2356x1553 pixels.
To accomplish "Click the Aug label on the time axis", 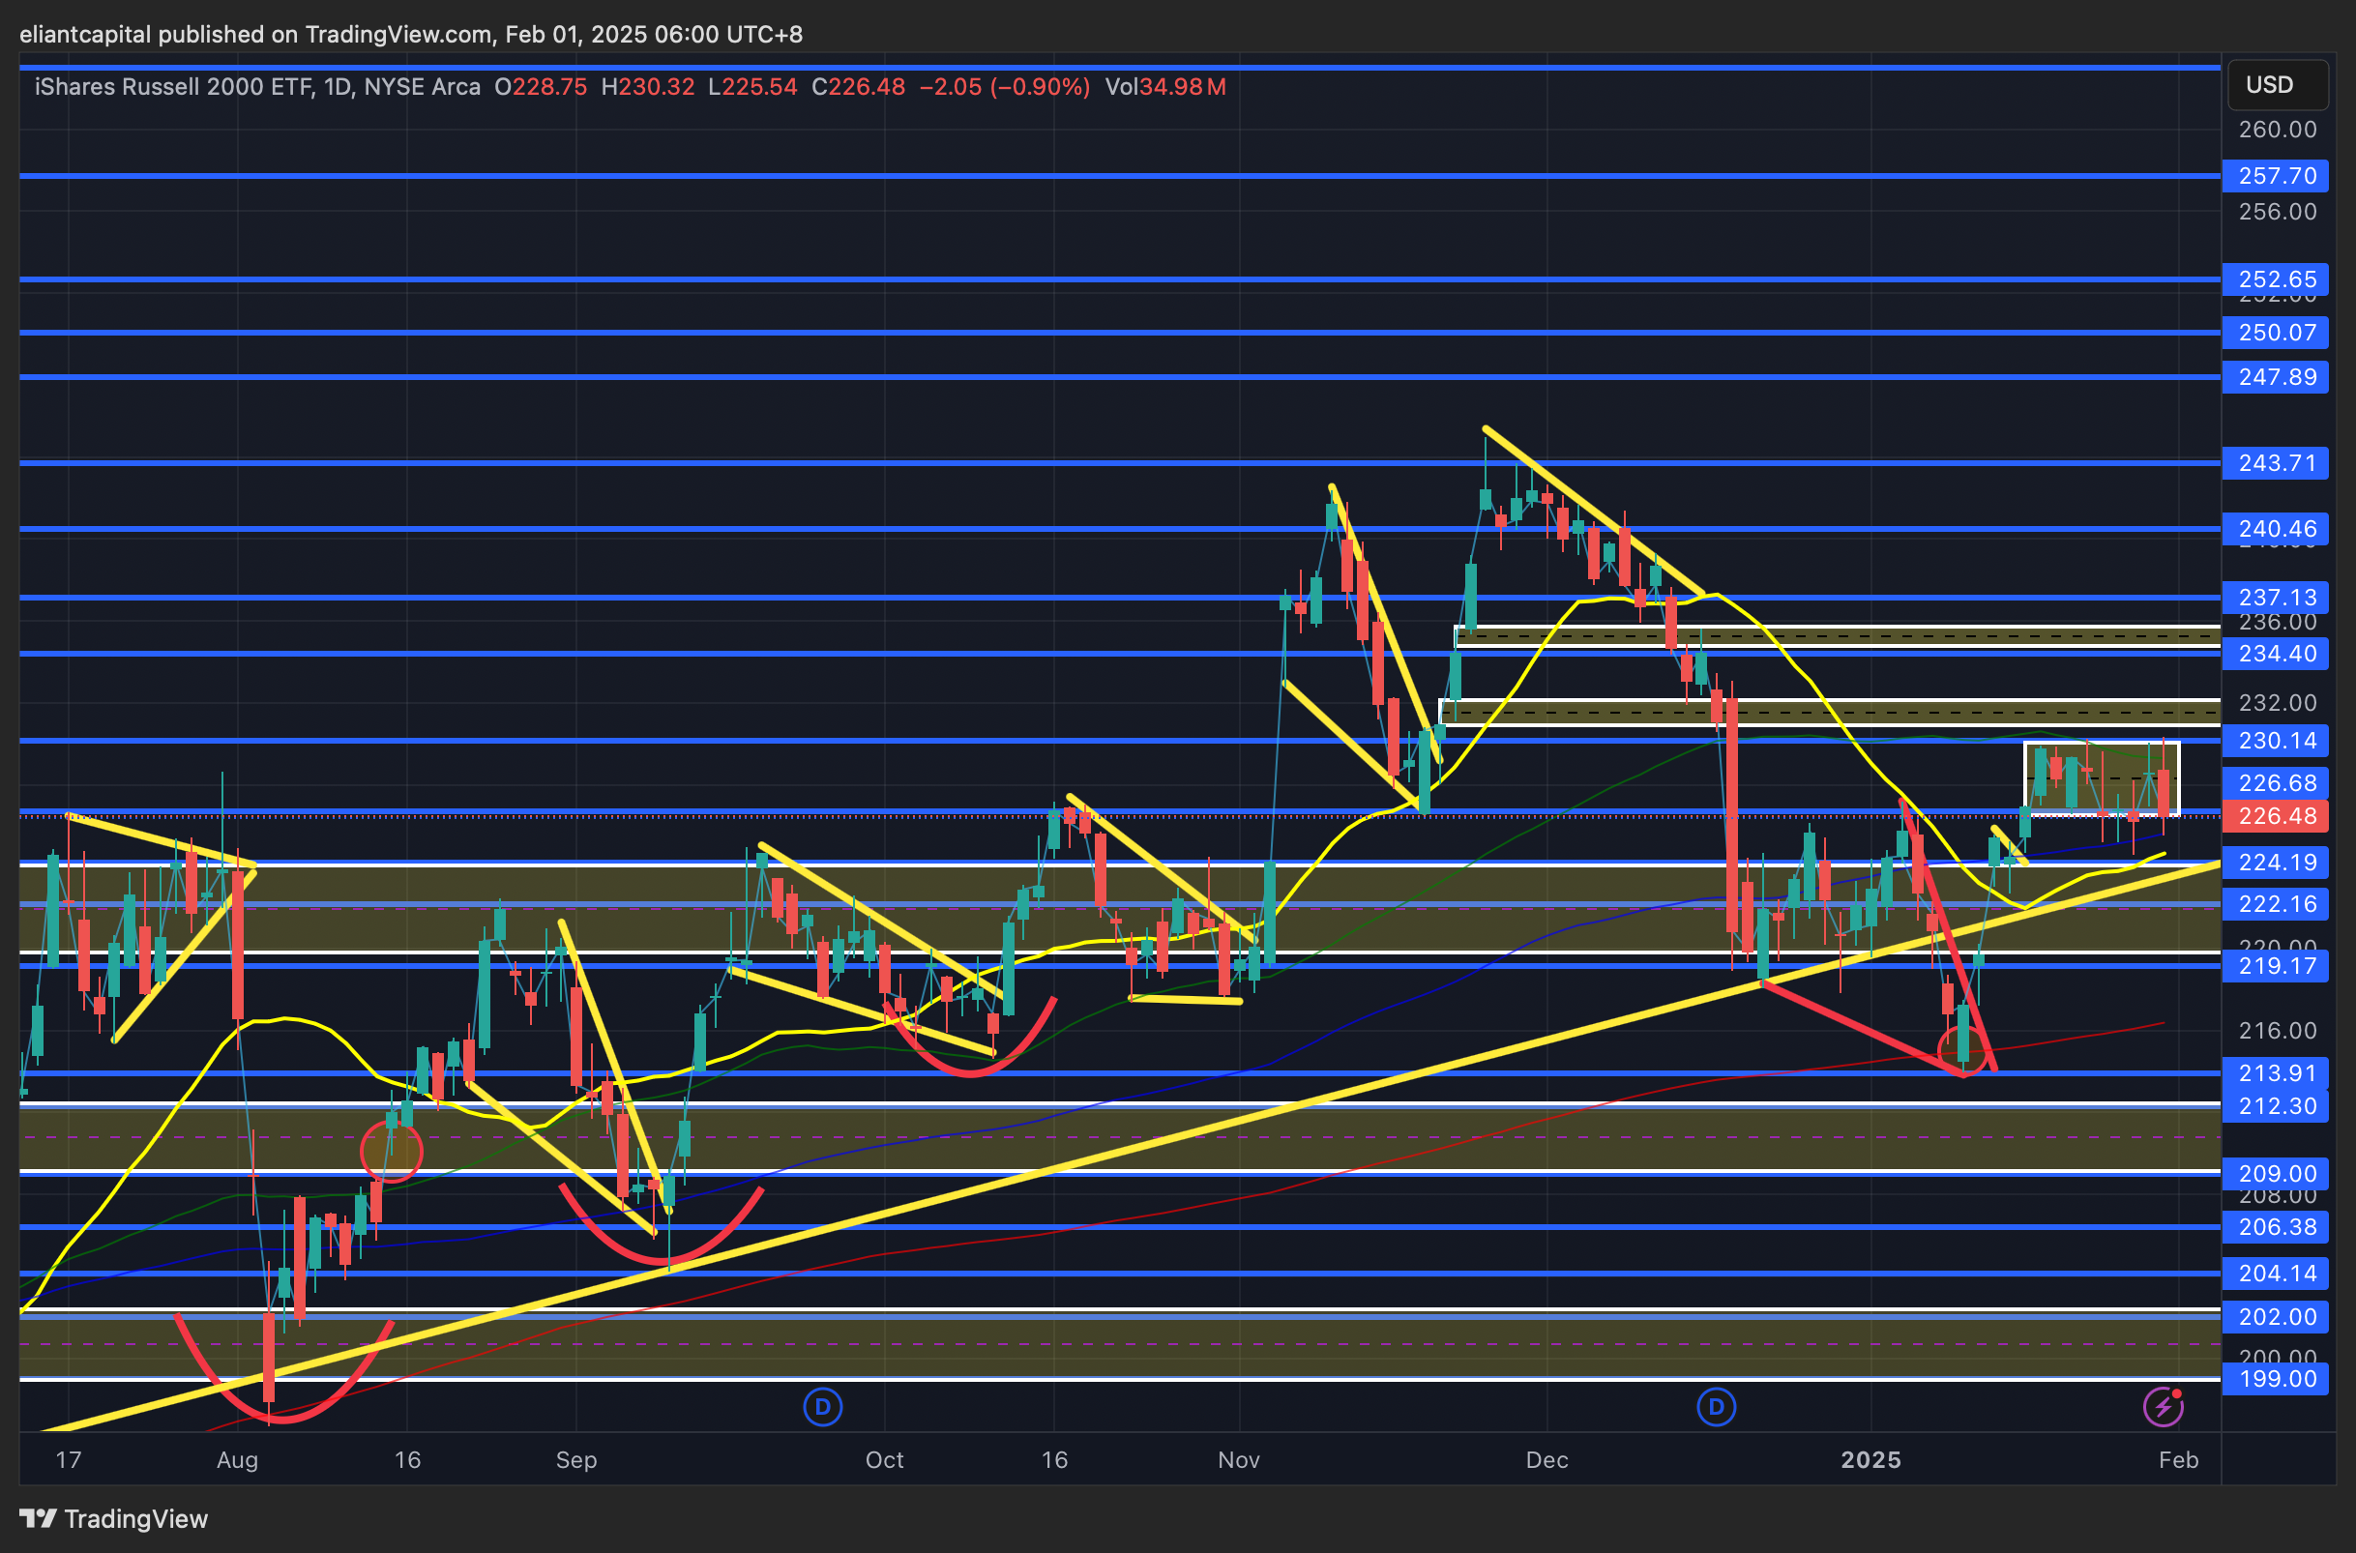I will point(237,1460).
